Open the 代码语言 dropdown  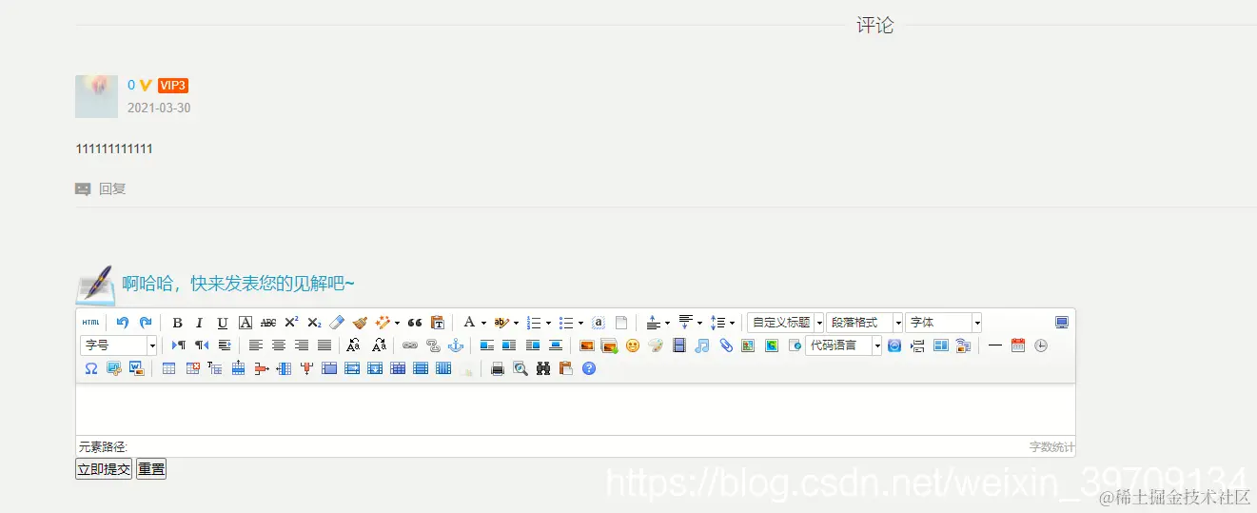click(x=843, y=345)
